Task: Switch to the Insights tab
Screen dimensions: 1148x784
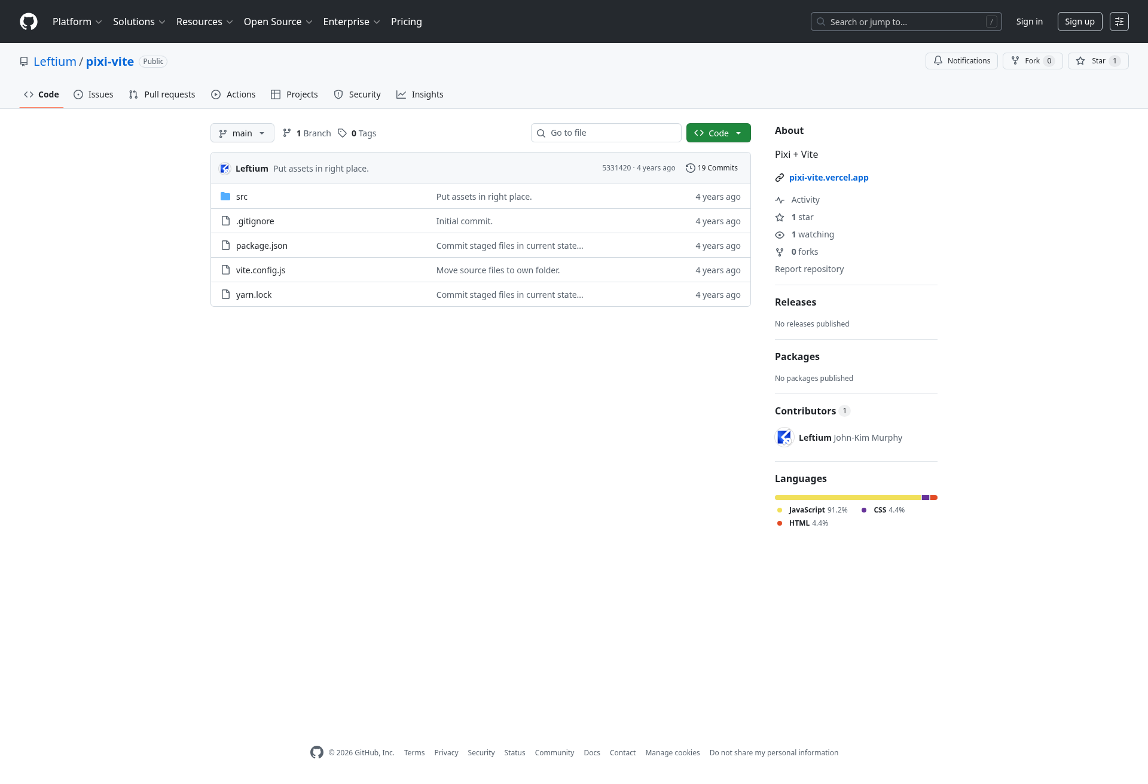Action: click(x=420, y=94)
